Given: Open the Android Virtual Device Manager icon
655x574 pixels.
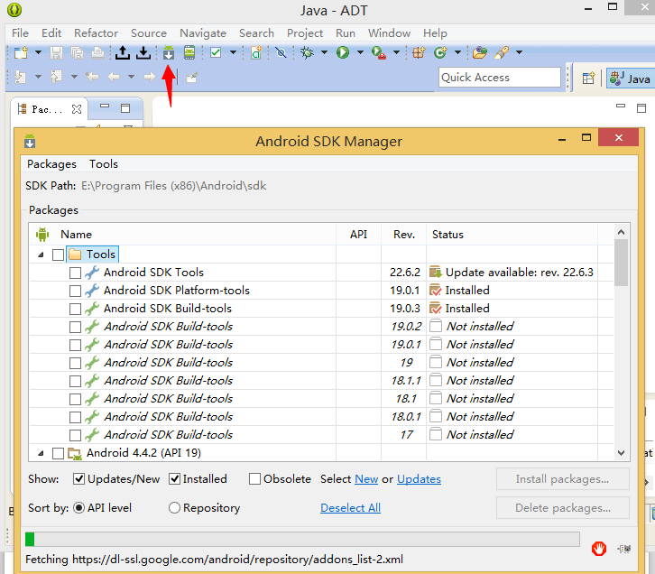Looking at the screenshot, I should pos(189,52).
